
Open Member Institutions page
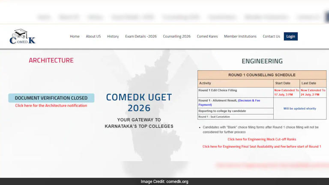(240, 36)
